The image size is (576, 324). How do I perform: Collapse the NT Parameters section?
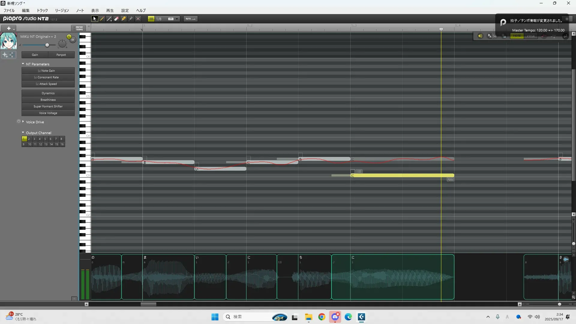click(x=23, y=64)
